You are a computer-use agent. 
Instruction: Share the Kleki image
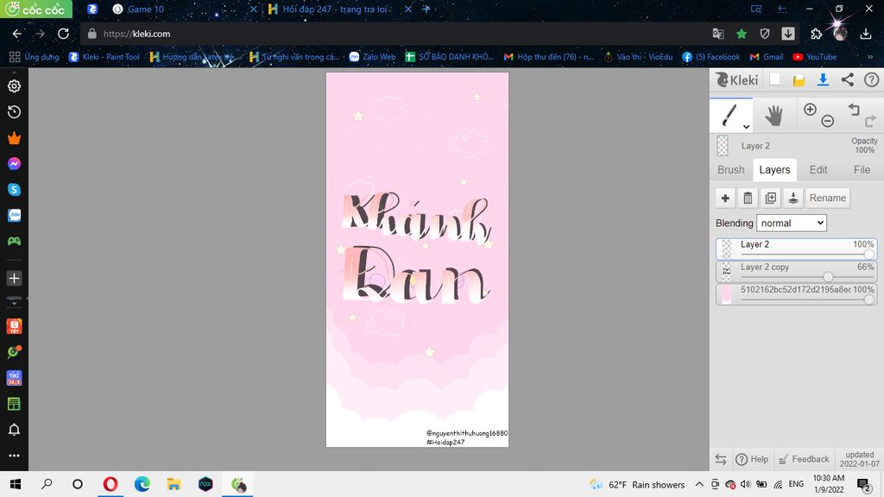tap(847, 80)
